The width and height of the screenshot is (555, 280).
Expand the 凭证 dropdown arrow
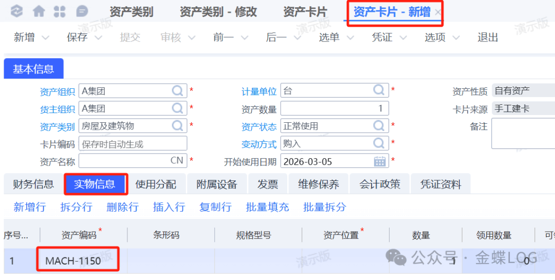(403, 38)
